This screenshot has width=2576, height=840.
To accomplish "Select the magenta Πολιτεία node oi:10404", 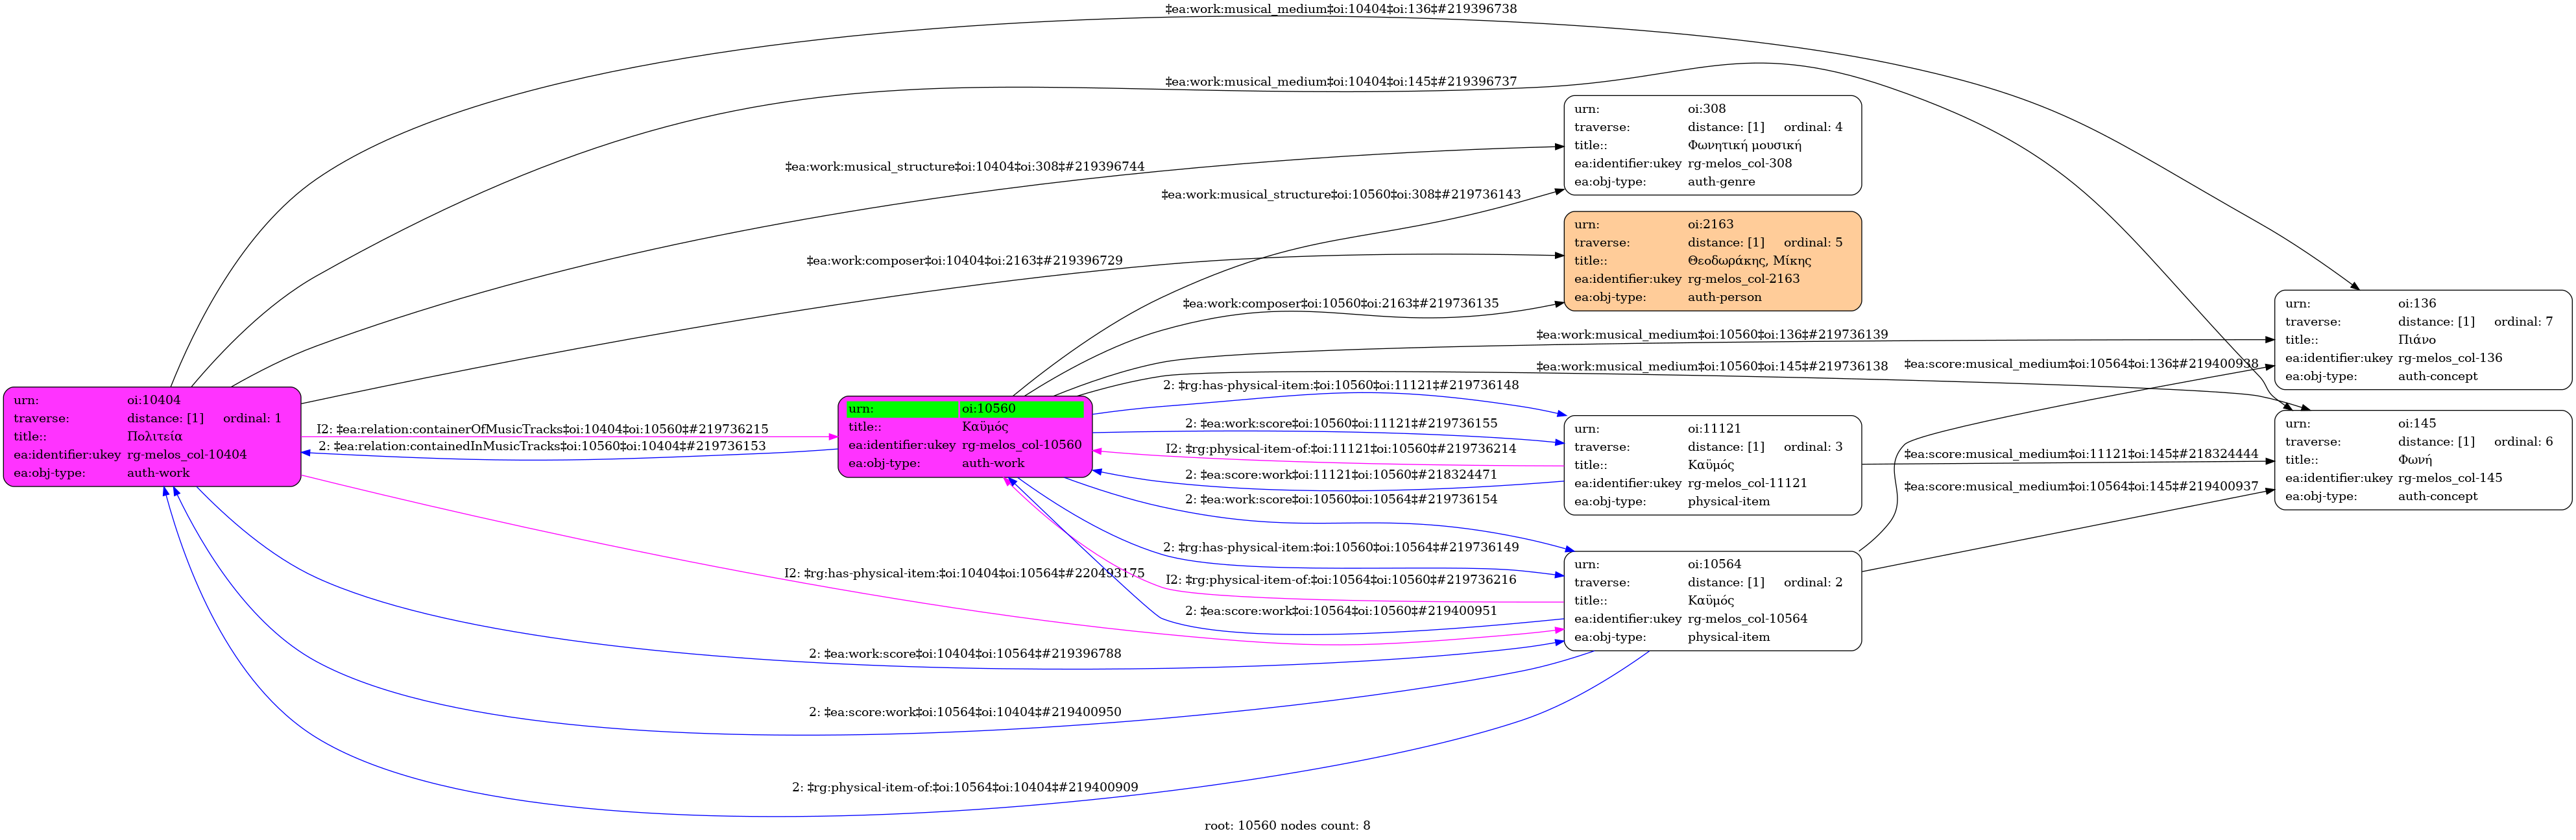I will pyautogui.click(x=152, y=437).
